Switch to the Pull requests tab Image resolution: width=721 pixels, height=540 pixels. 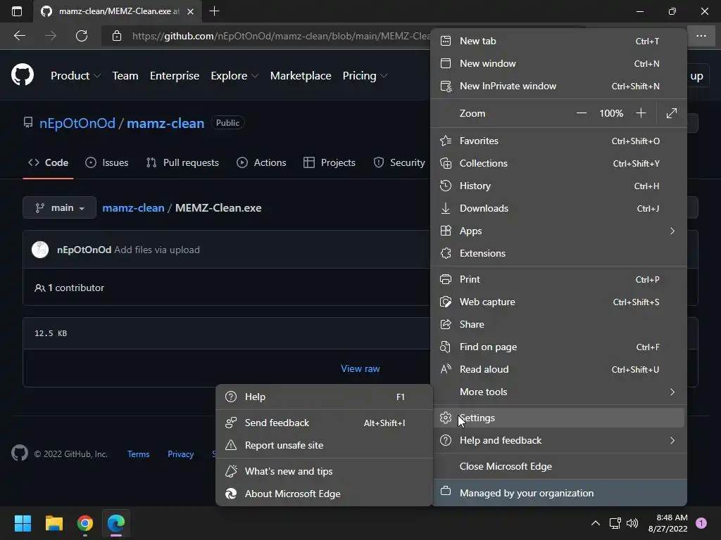coord(182,162)
